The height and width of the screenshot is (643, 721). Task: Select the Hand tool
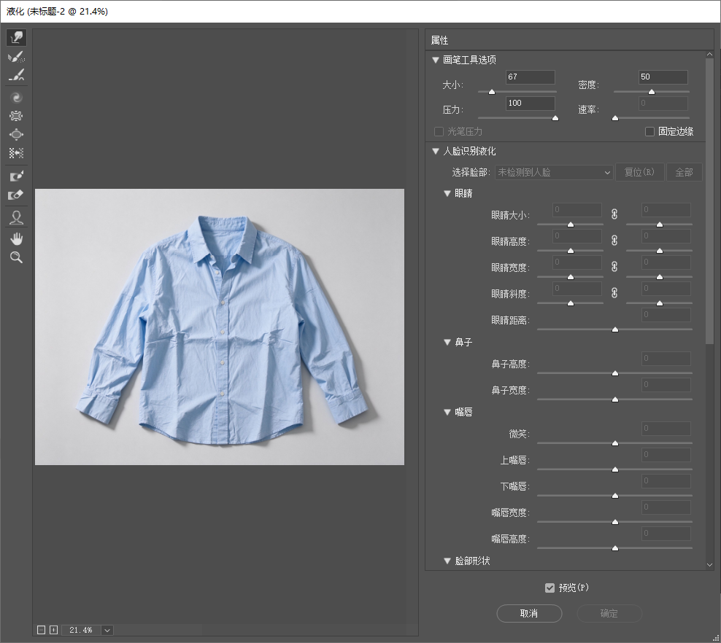tap(16, 239)
